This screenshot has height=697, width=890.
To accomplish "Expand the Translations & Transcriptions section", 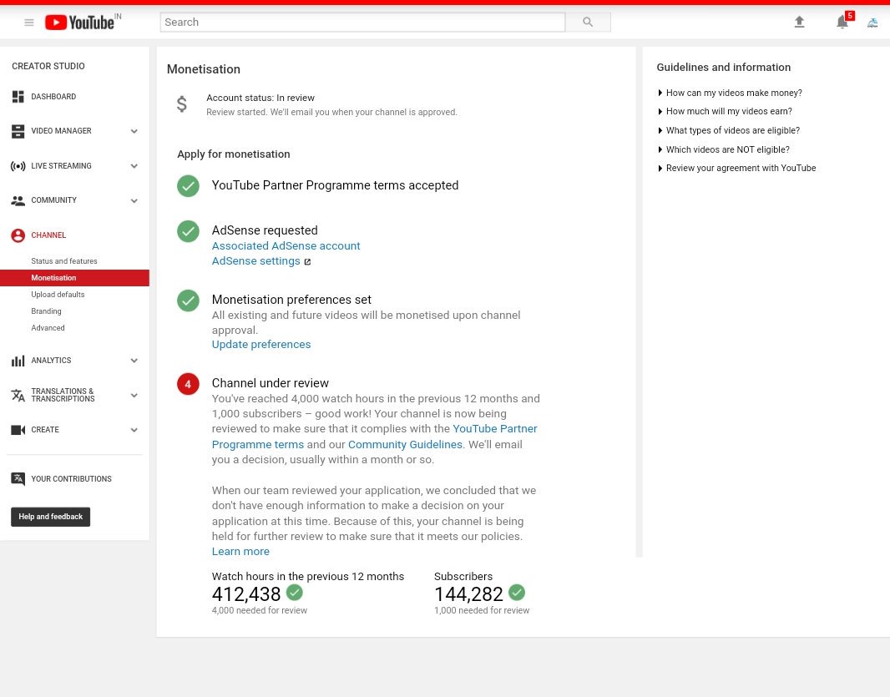I will pyautogui.click(x=134, y=395).
